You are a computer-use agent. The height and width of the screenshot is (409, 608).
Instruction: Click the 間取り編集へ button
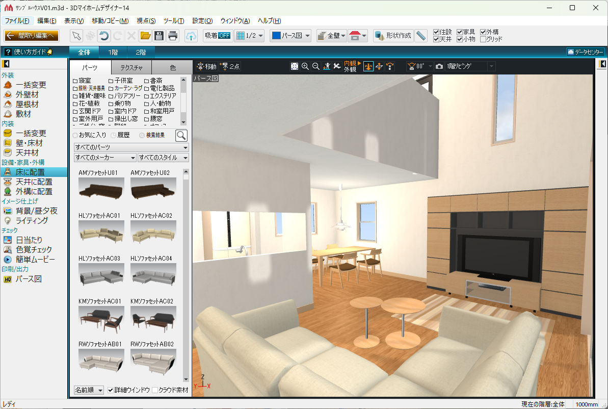[x=32, y=36]
